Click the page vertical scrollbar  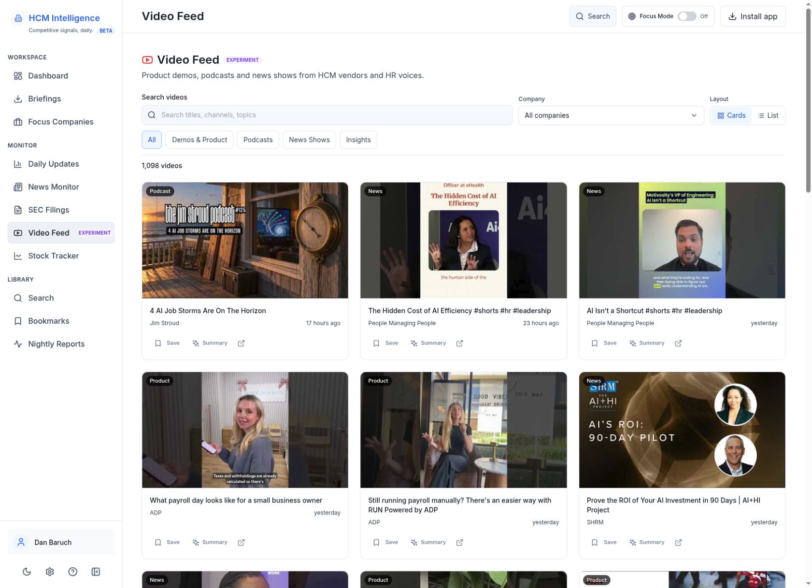808,100
